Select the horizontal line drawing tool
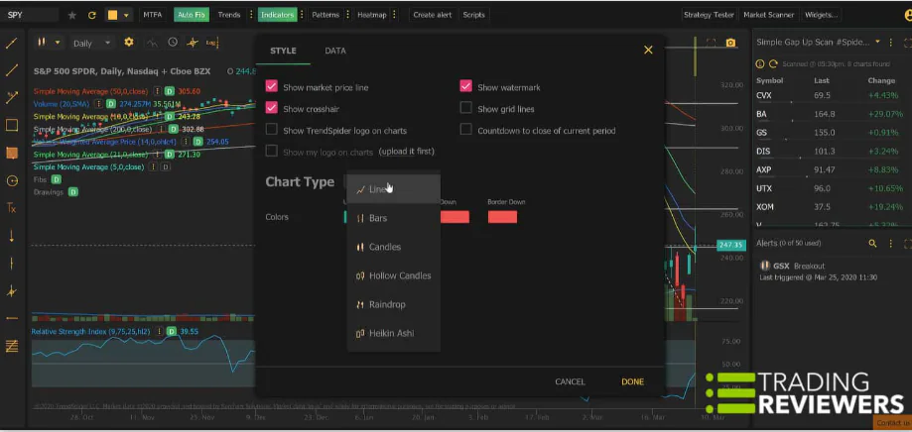Image resolution: width=912 pixels, height=432 pixels. click(12, 318)
